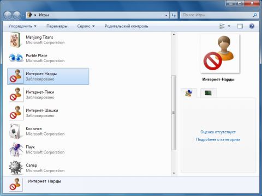This screenshot has width=262, height=196.
Task: Open the Сервис dropdown menu
Action: [86, 26]
